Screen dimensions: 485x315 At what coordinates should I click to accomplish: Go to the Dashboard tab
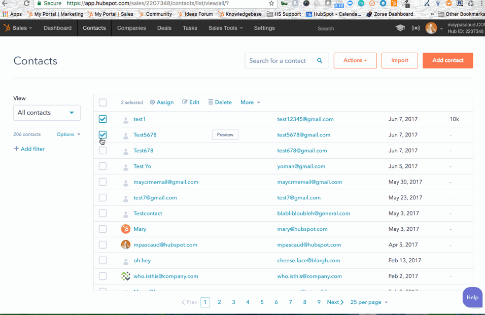pyautogui.click(x=57, y=28)
